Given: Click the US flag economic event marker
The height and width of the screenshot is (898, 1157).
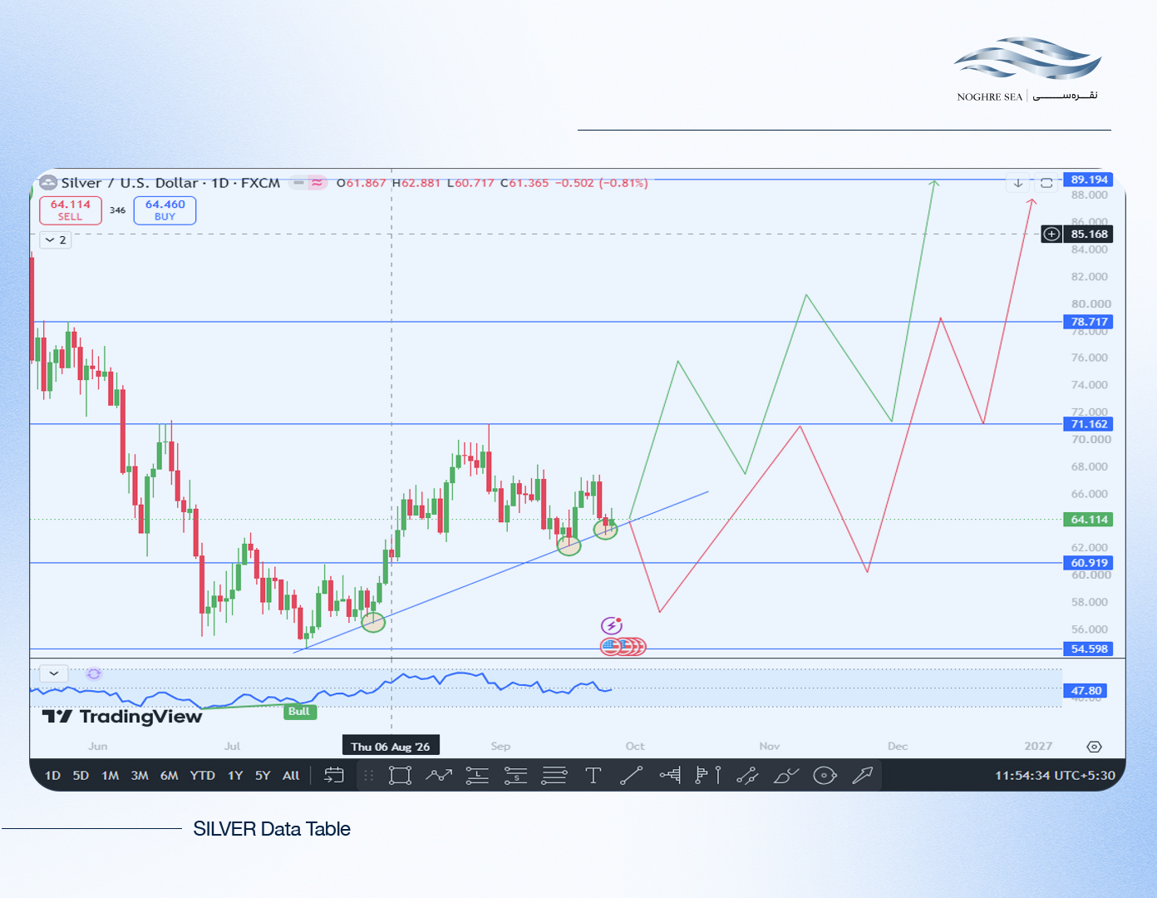Looking at the screenshot, I should click(x=612, y=646).
